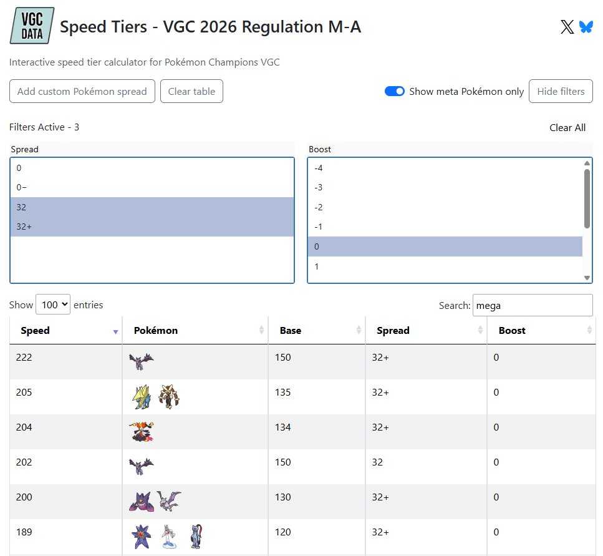
Task: Click Mega Aerodactyl sprite in 202 speed row
Action: pos(141,466)
